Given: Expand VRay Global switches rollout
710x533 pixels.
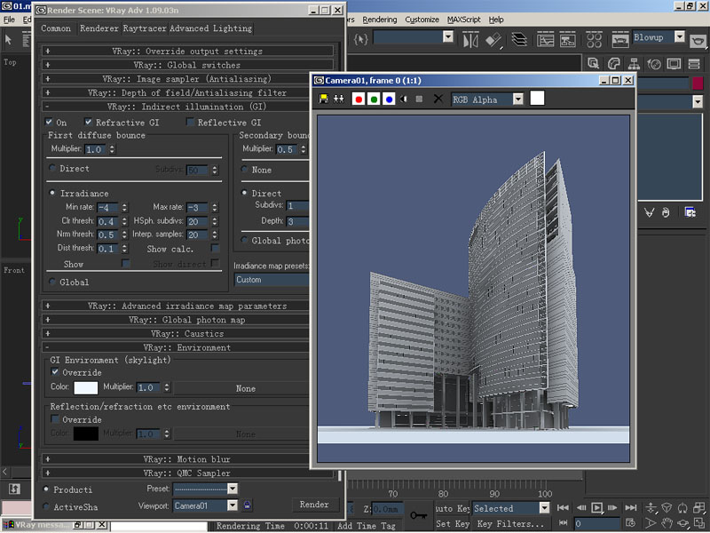Looking at the screenshot, I should pyautogui.click(x=187, y=65).
